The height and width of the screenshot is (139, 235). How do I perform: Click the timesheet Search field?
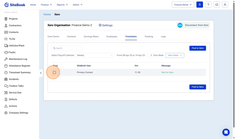point(67,48)
